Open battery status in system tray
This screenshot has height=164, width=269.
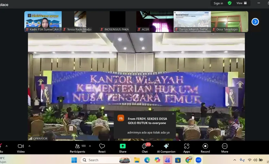pyautogui.click(x=261, y=160)
